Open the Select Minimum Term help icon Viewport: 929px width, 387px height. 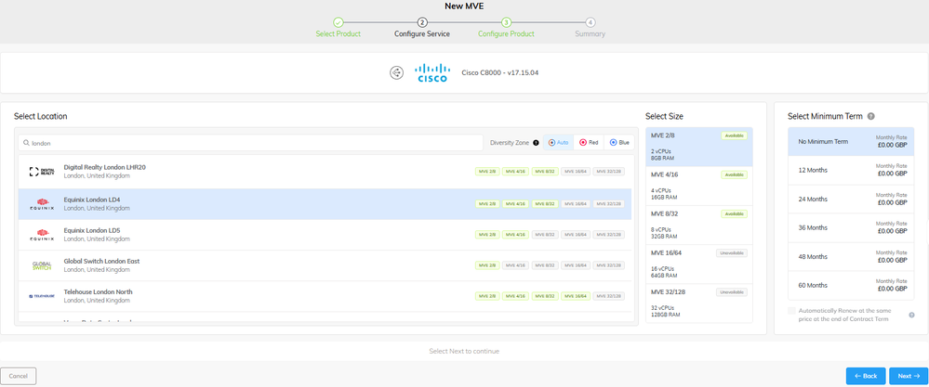(871, 117)
